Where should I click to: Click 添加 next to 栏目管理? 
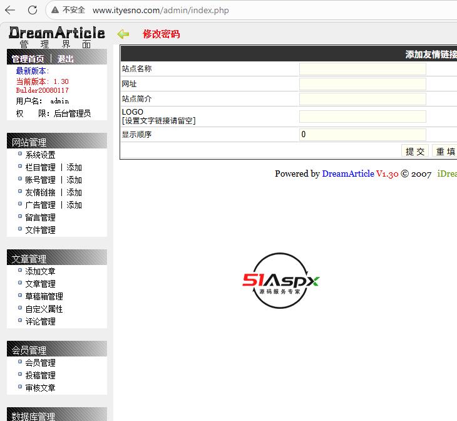pyautogui.click(x=74, y=167)
